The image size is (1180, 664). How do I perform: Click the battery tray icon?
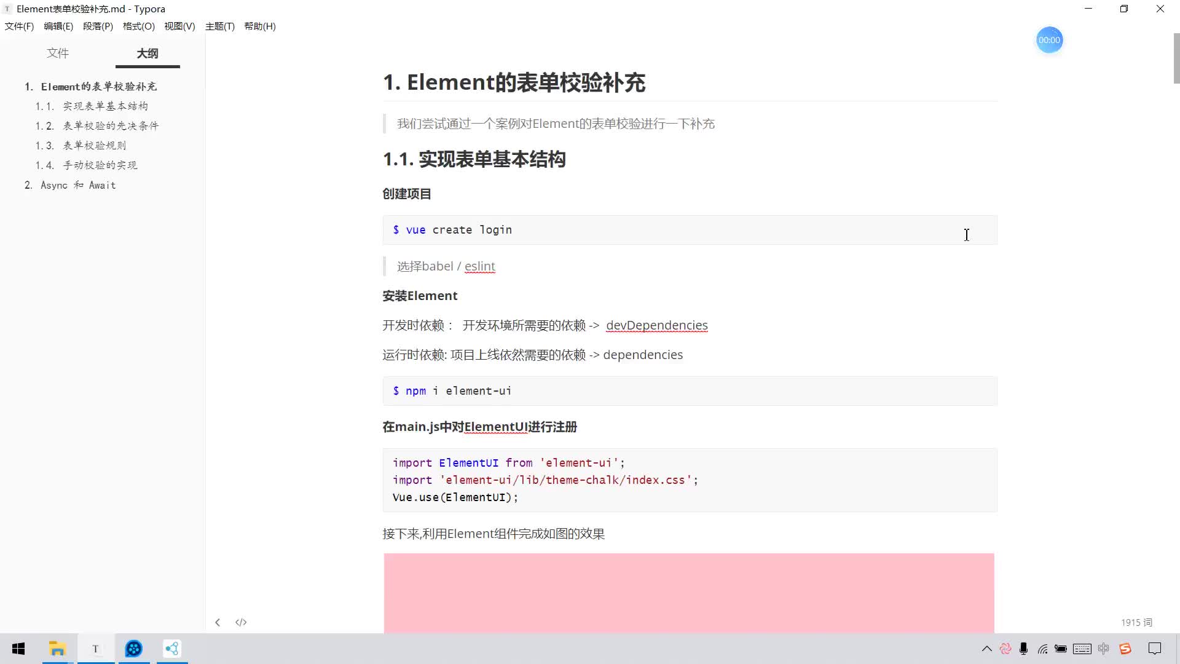1061,649
